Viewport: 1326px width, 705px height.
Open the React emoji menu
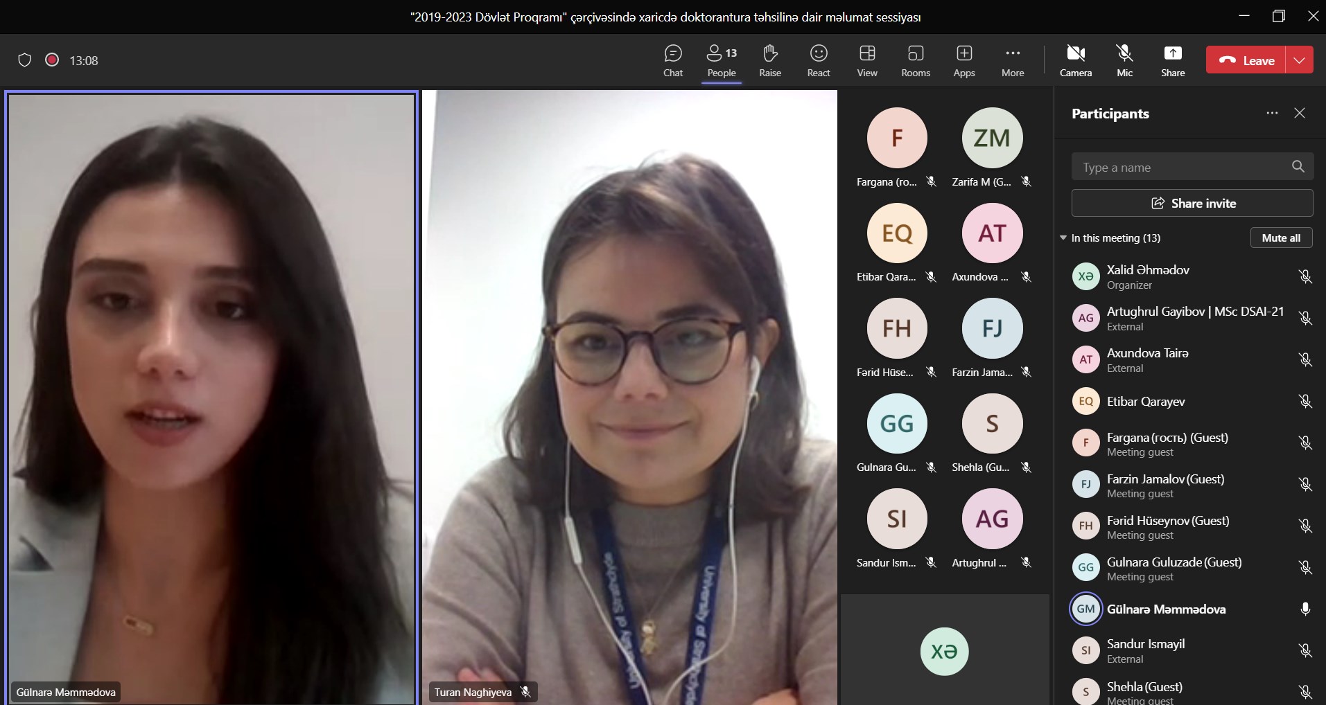pos(818,61)
